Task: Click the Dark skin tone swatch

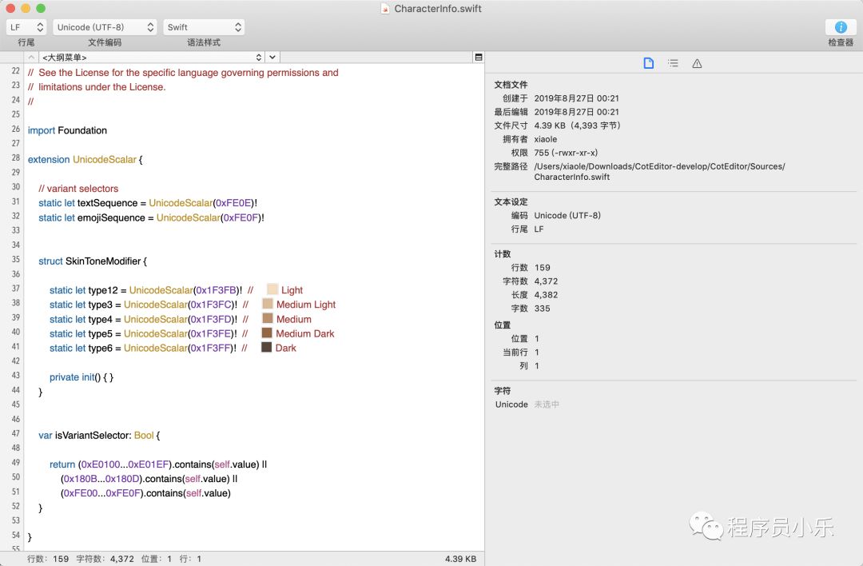Action: 266,347
